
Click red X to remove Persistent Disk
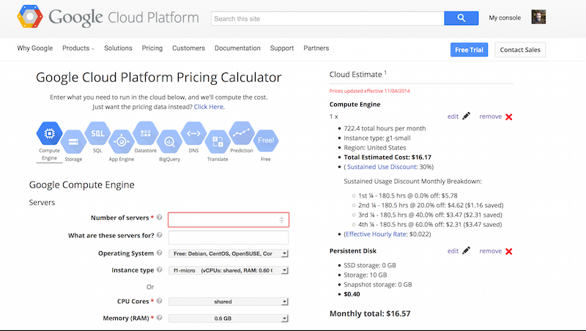[508, 251]
